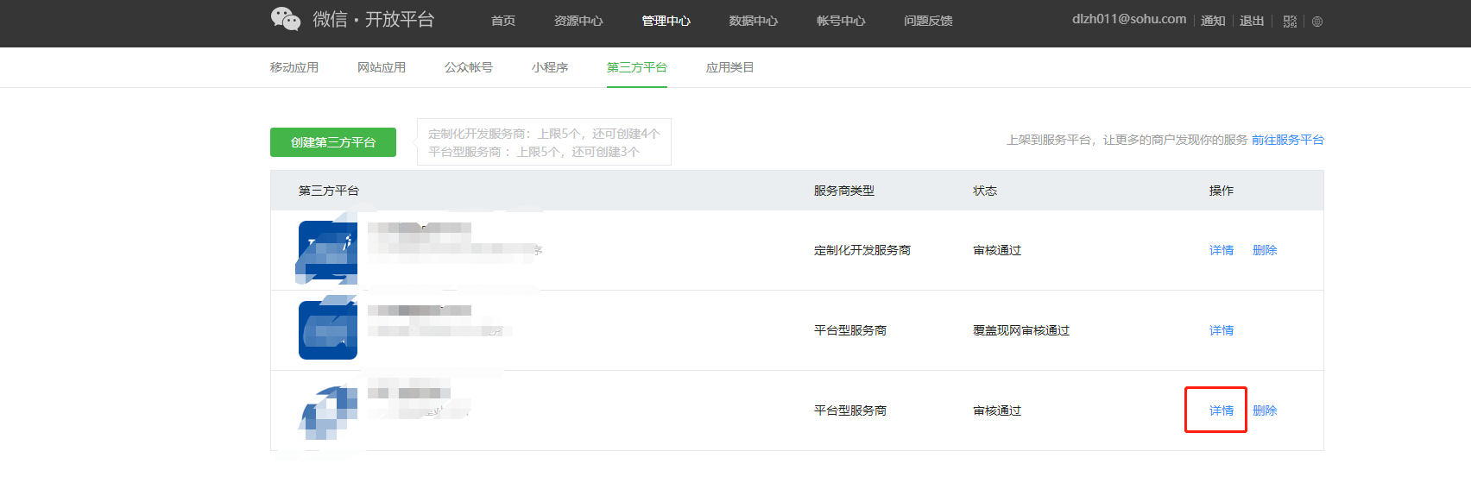Image resolution: width=1471 pixels, height=495 pixels.
Task: Click the third platform's logo thumbnail
Action: coord(328,411)
